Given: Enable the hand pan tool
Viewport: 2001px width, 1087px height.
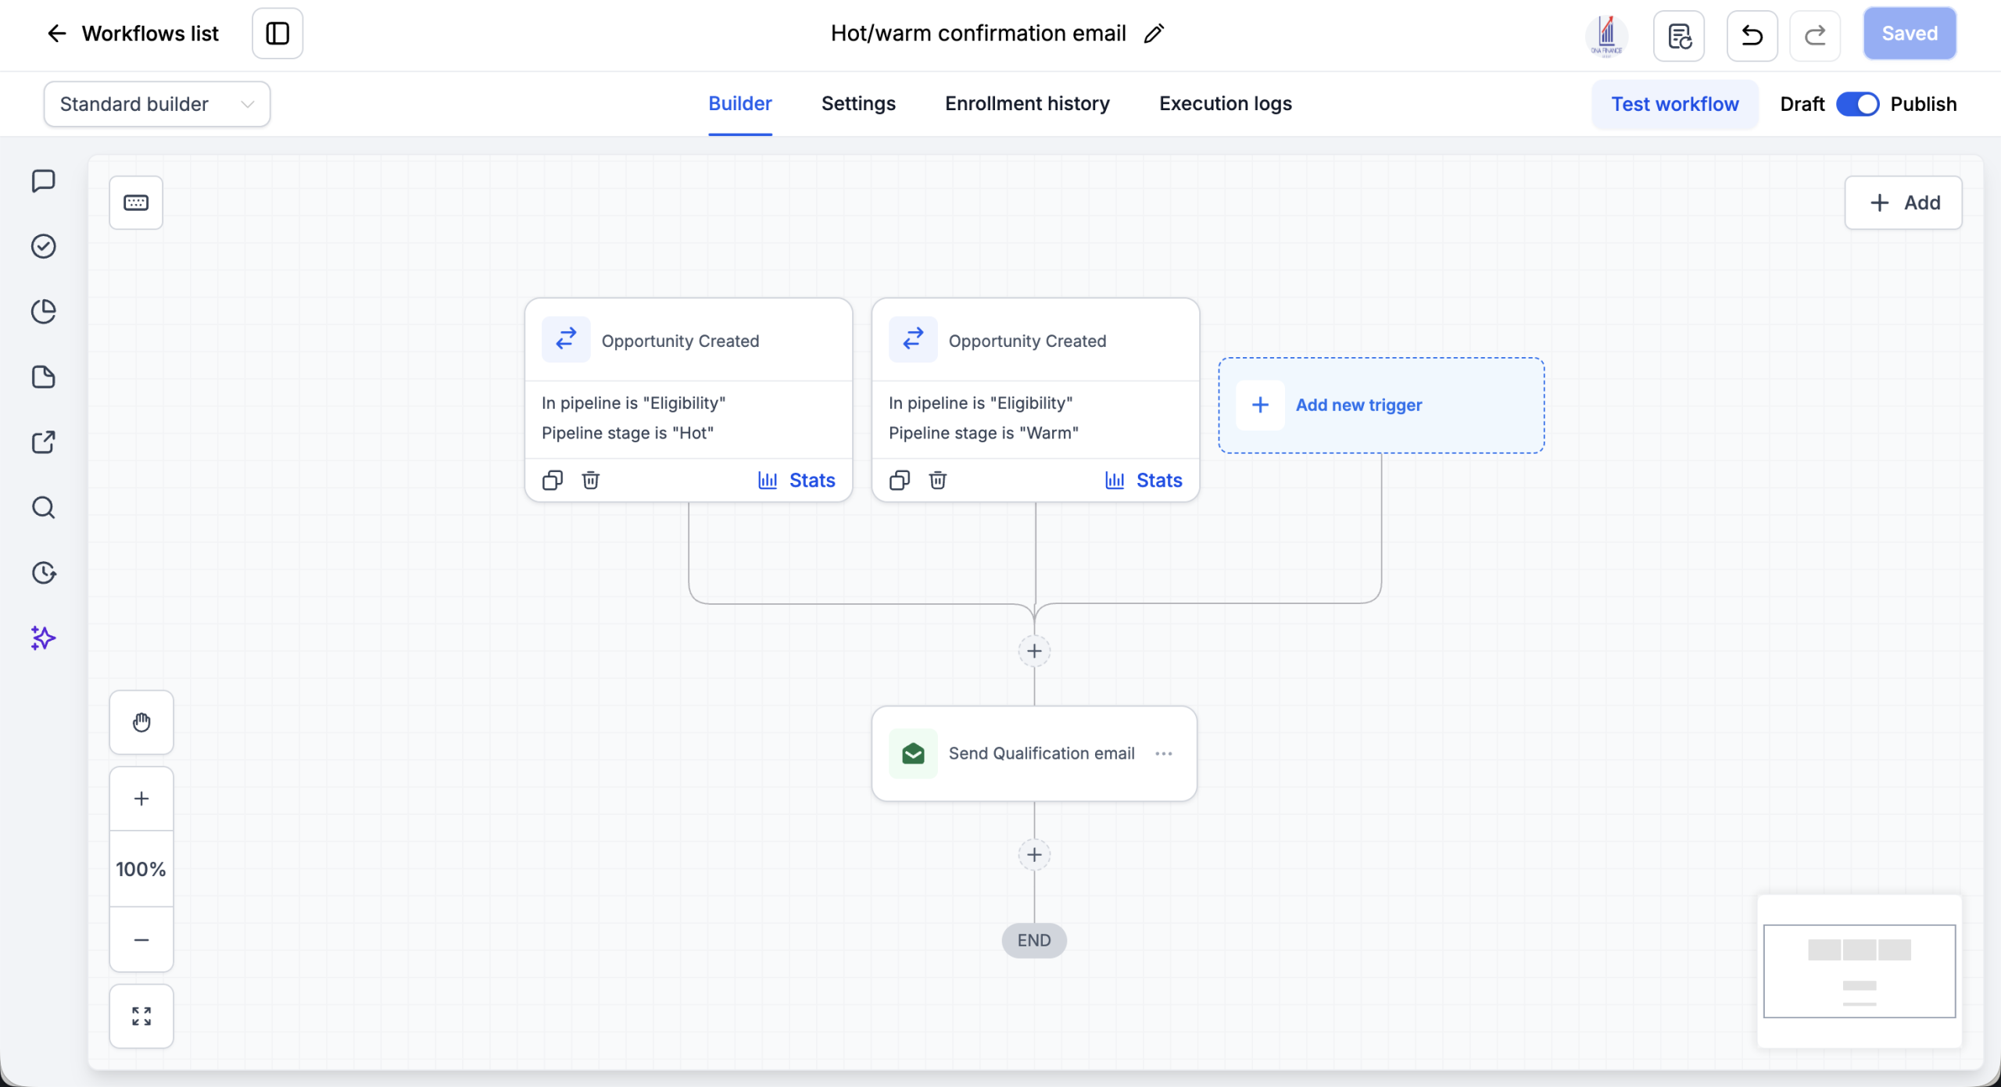Looking at the screenshot, I should point(141,722).
